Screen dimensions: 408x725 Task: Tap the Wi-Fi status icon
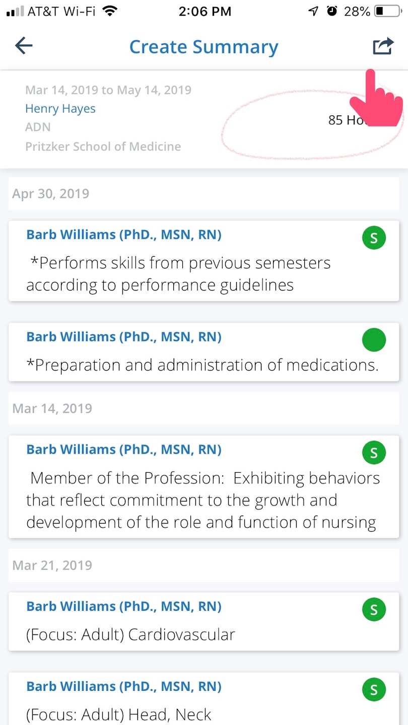click(110, 11)
